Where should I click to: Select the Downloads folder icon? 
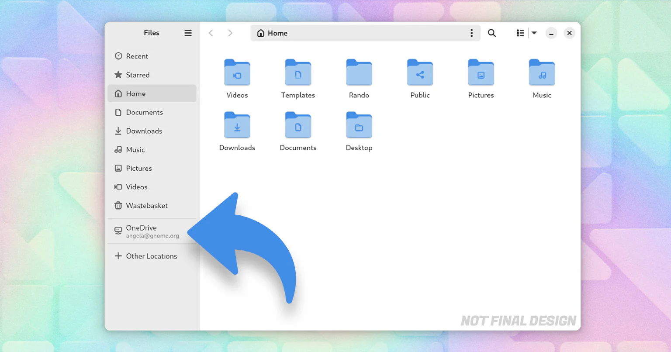pyautogui.click(x=237, y=125)
